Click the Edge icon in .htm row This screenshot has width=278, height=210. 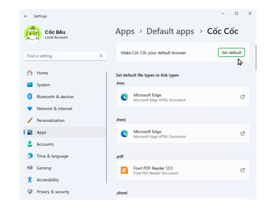click(x=125, y=97)
